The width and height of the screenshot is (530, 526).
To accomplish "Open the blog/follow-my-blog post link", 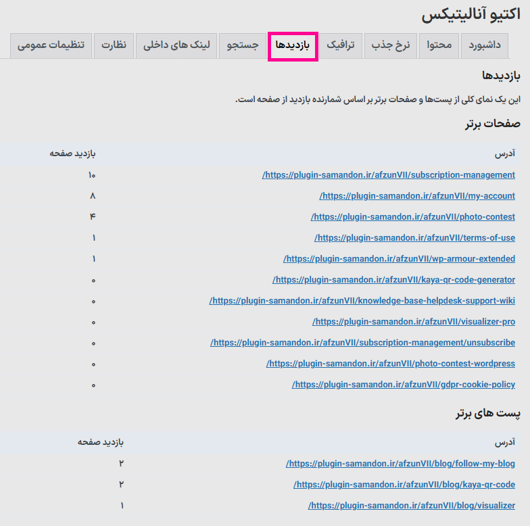I will pyautogui.click(x=400, y=464).
